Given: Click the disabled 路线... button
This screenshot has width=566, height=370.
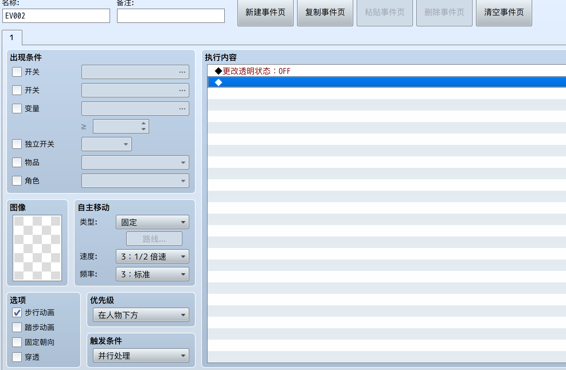Looking at the screenshot, I should click(x=154, y=239).
